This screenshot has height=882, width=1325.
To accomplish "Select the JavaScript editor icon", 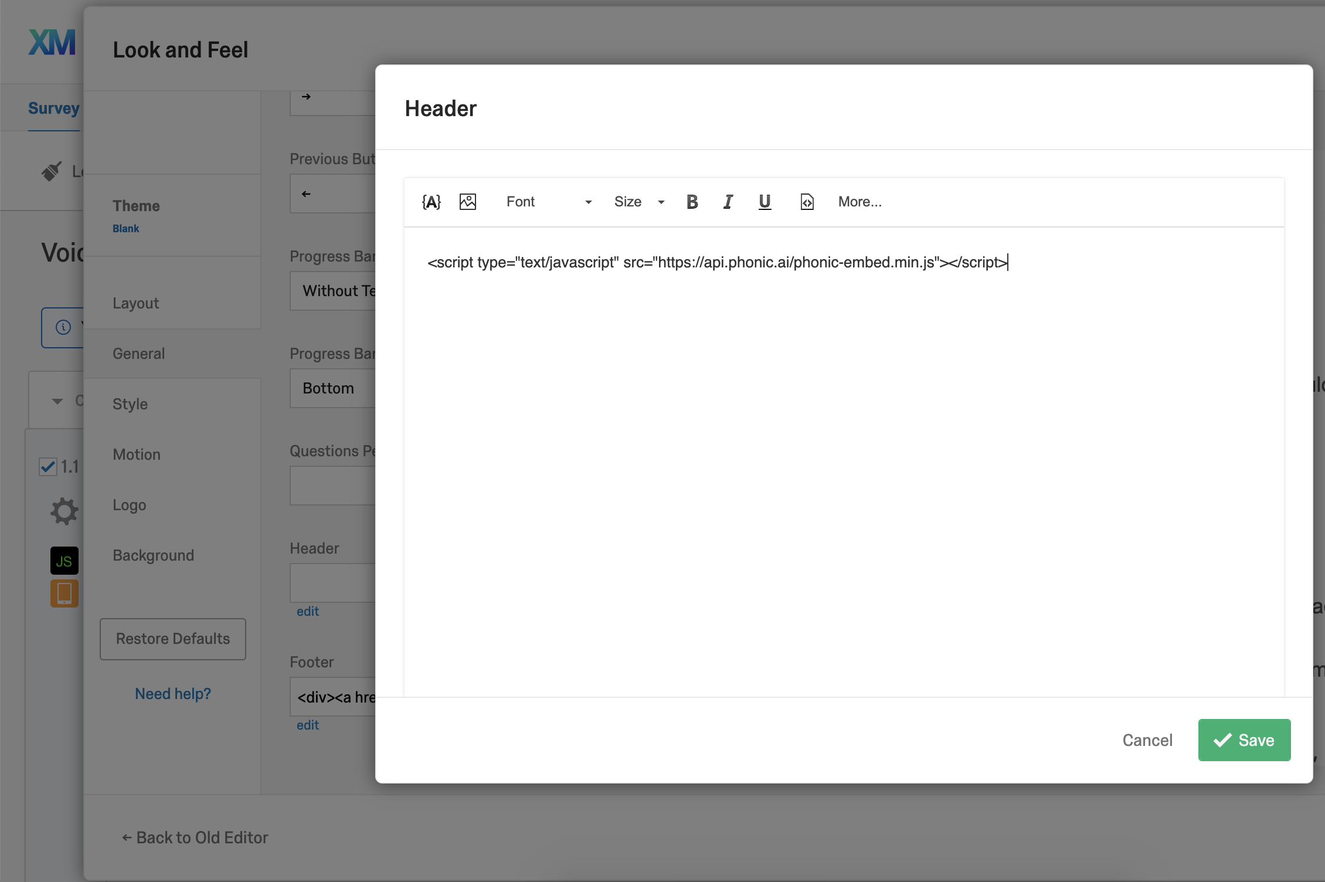I will (64, 560).
